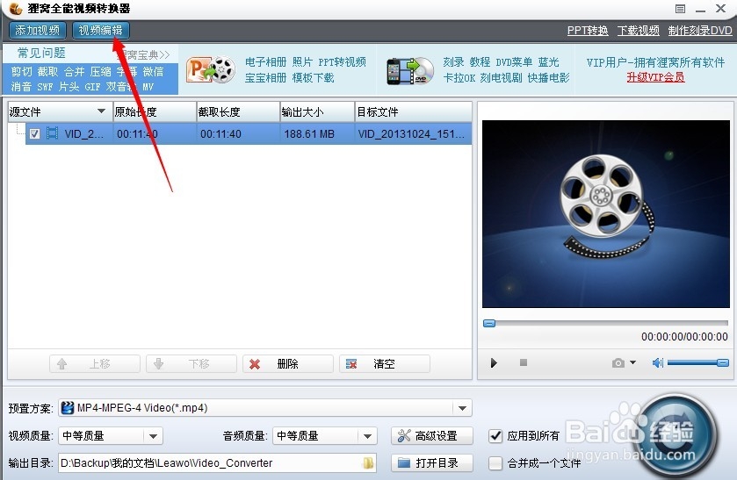Click the PowerPoint film reel icon
Screen dimensions: 737x480
tap(211, 70)
